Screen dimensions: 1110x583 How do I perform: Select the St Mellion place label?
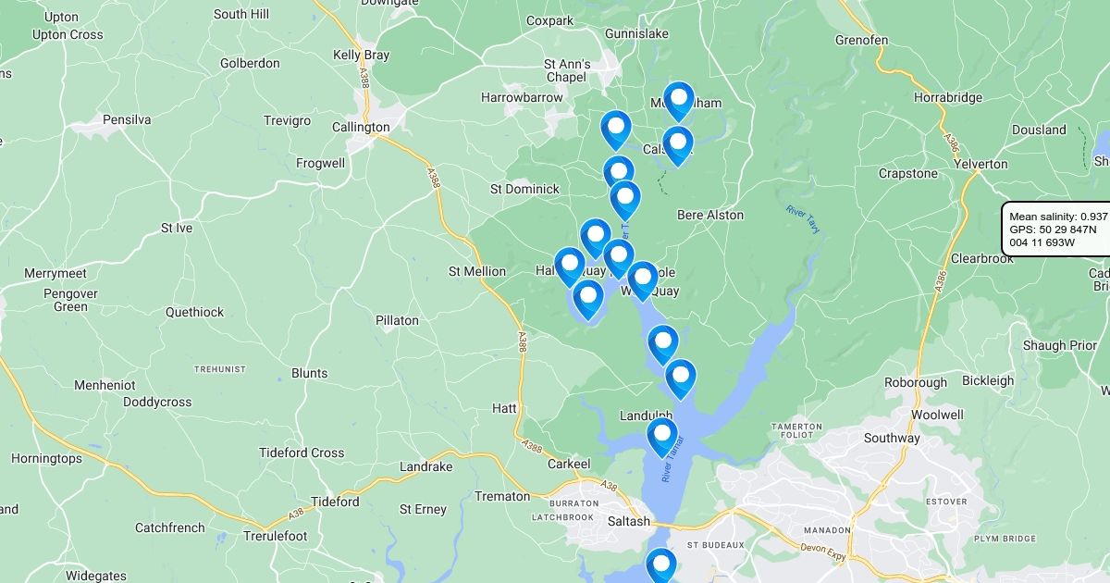[477, 271]
